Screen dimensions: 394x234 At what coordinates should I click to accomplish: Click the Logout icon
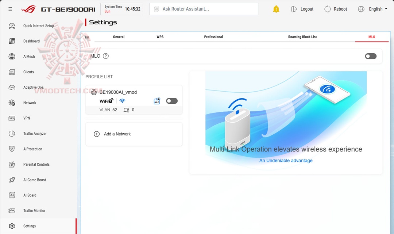[x=294, y=9]
